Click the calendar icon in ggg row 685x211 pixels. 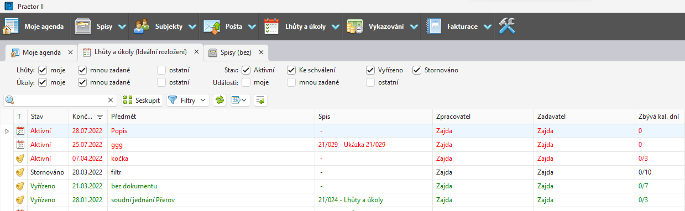(20, 145)
